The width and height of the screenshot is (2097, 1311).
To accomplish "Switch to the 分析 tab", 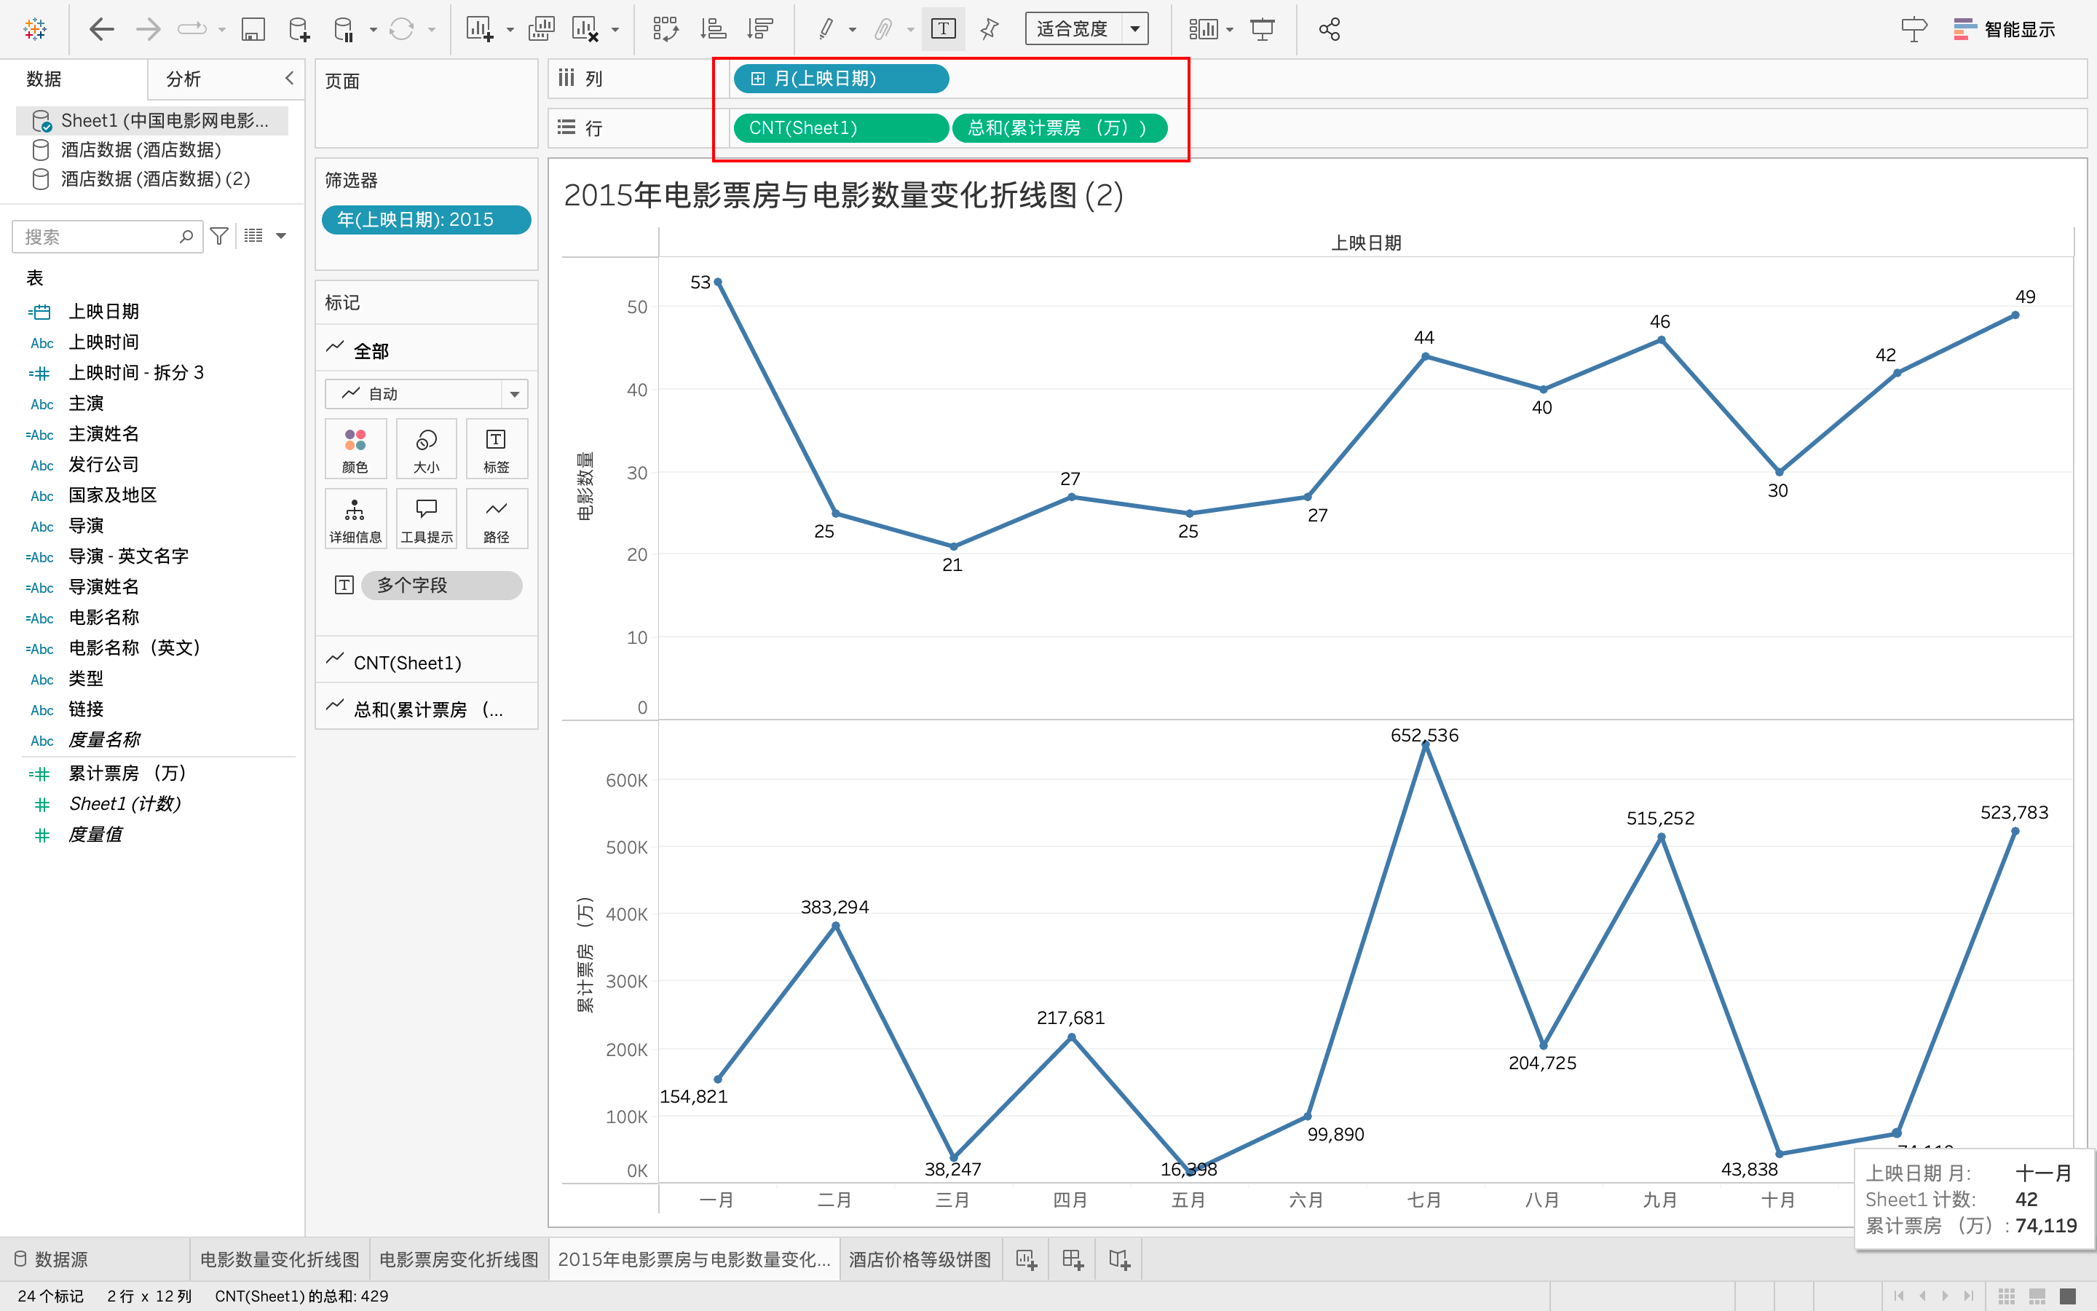I will [x=183, y=79].
